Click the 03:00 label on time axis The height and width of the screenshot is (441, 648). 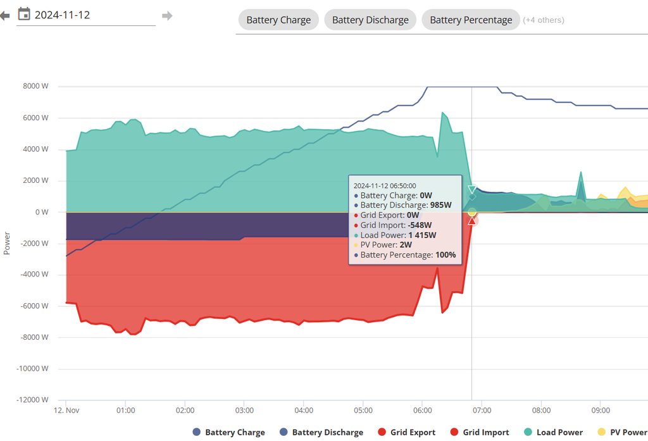(x=244, y=411)
